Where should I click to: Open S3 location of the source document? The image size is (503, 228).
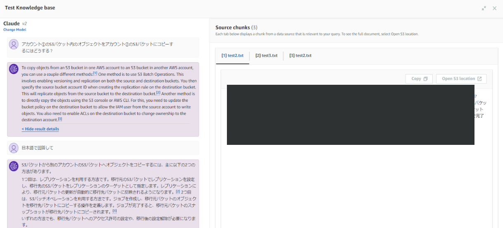pos(461,79)
